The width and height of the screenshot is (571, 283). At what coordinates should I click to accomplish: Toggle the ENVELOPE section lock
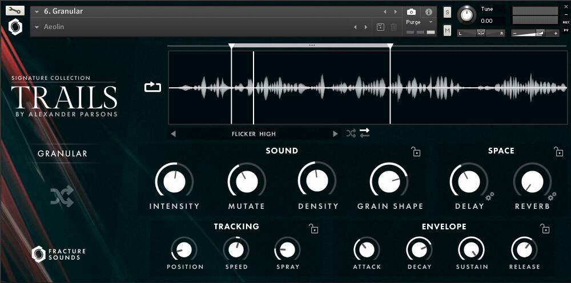[545, 229]
